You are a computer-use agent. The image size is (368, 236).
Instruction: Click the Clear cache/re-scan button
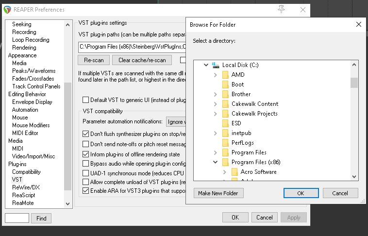(x=142, y=60)
